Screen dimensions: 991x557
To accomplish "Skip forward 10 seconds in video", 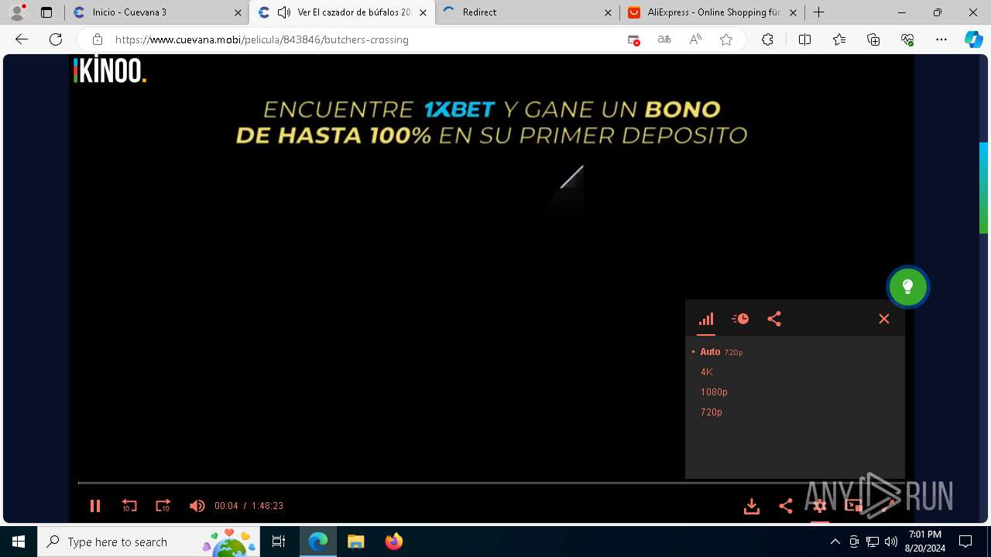I will tap(163, 506).
